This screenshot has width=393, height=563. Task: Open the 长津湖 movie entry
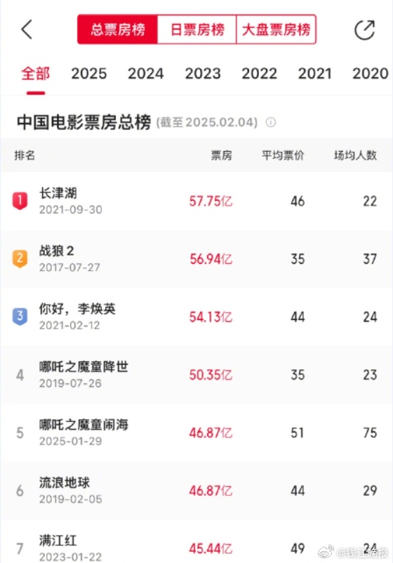click(x=196, y=201)
